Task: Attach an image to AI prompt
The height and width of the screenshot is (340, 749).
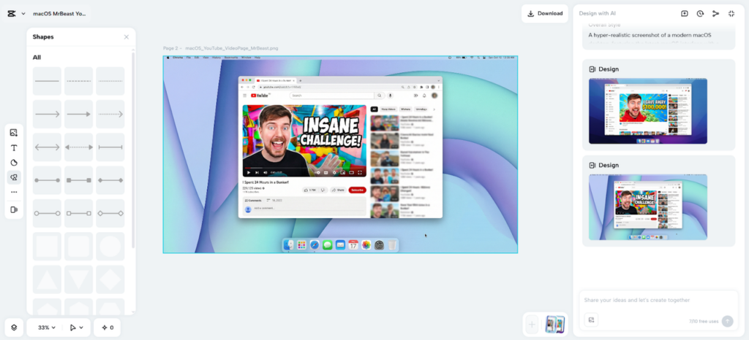Action: coord(592,320)
